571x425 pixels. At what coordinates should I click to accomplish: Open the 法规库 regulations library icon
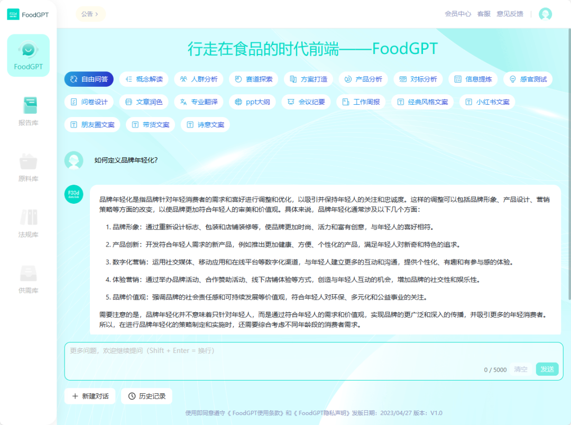click(x=29, y=218)
